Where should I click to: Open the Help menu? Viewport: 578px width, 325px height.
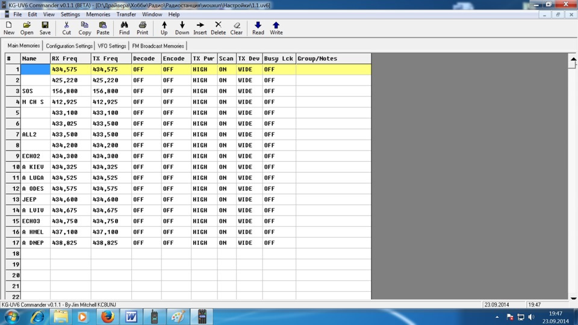tap(174, 14)
